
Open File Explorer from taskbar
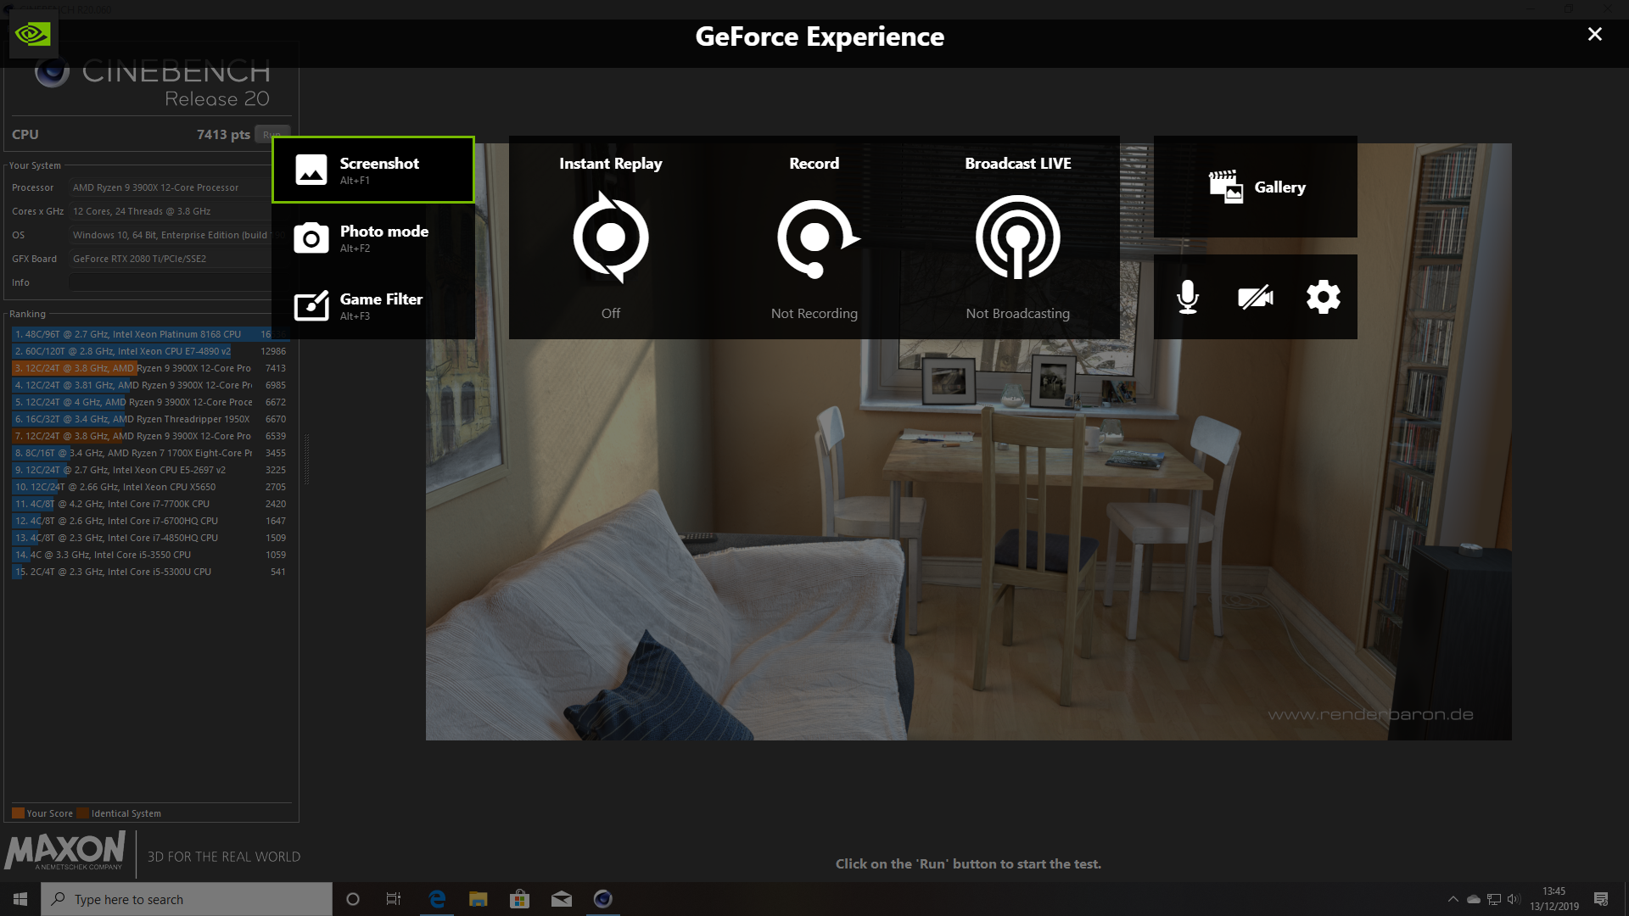point(479,899)
